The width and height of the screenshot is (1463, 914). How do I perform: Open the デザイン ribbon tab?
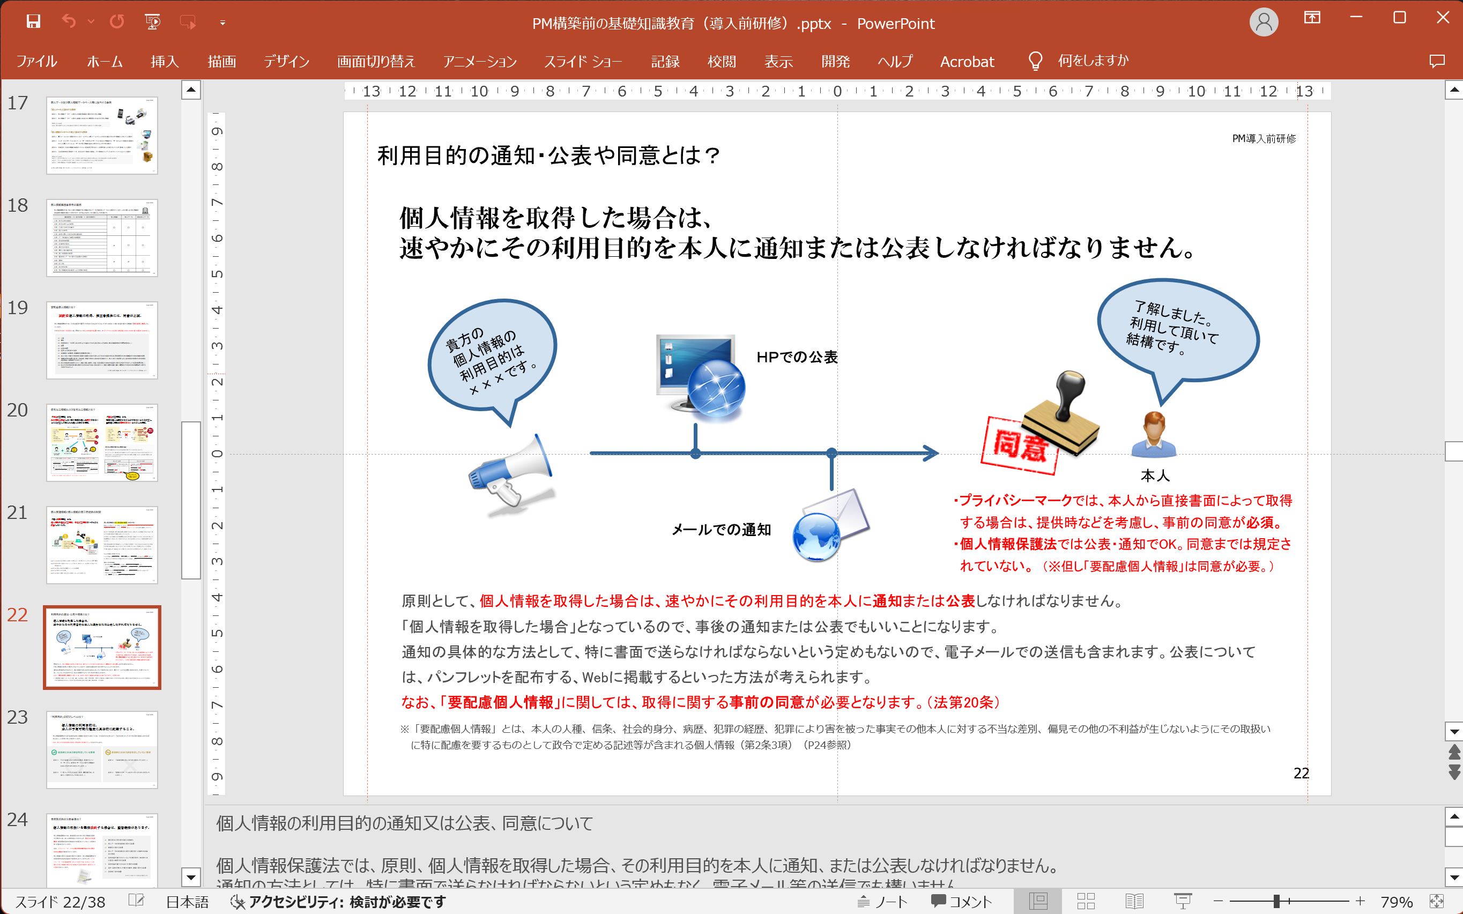pos(286,61)
